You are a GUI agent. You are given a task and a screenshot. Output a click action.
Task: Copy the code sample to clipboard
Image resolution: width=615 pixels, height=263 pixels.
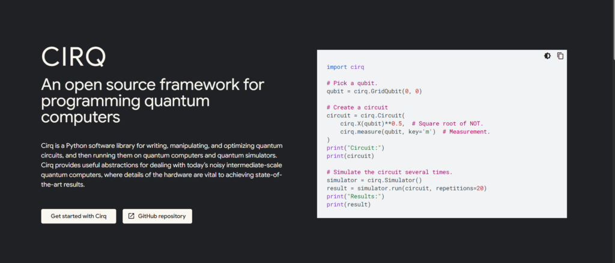point(560,56)
